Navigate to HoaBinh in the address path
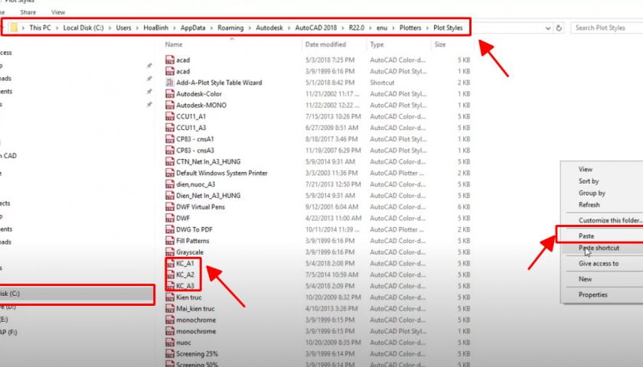Image resolution: width=643 pixels, height=367 pixels. point(156,28)
